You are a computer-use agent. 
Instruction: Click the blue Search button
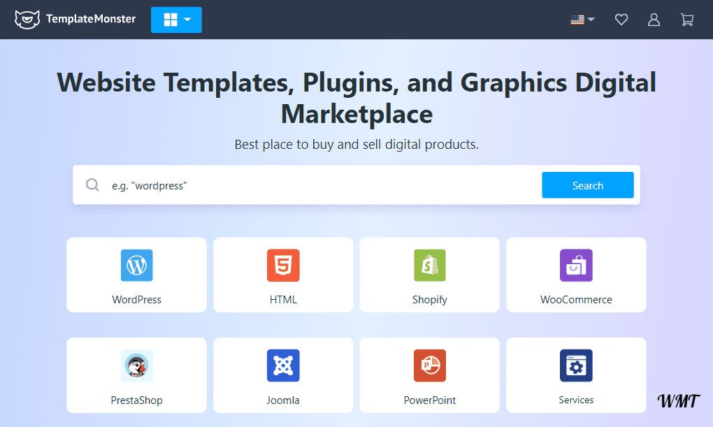tap(587, 185)
